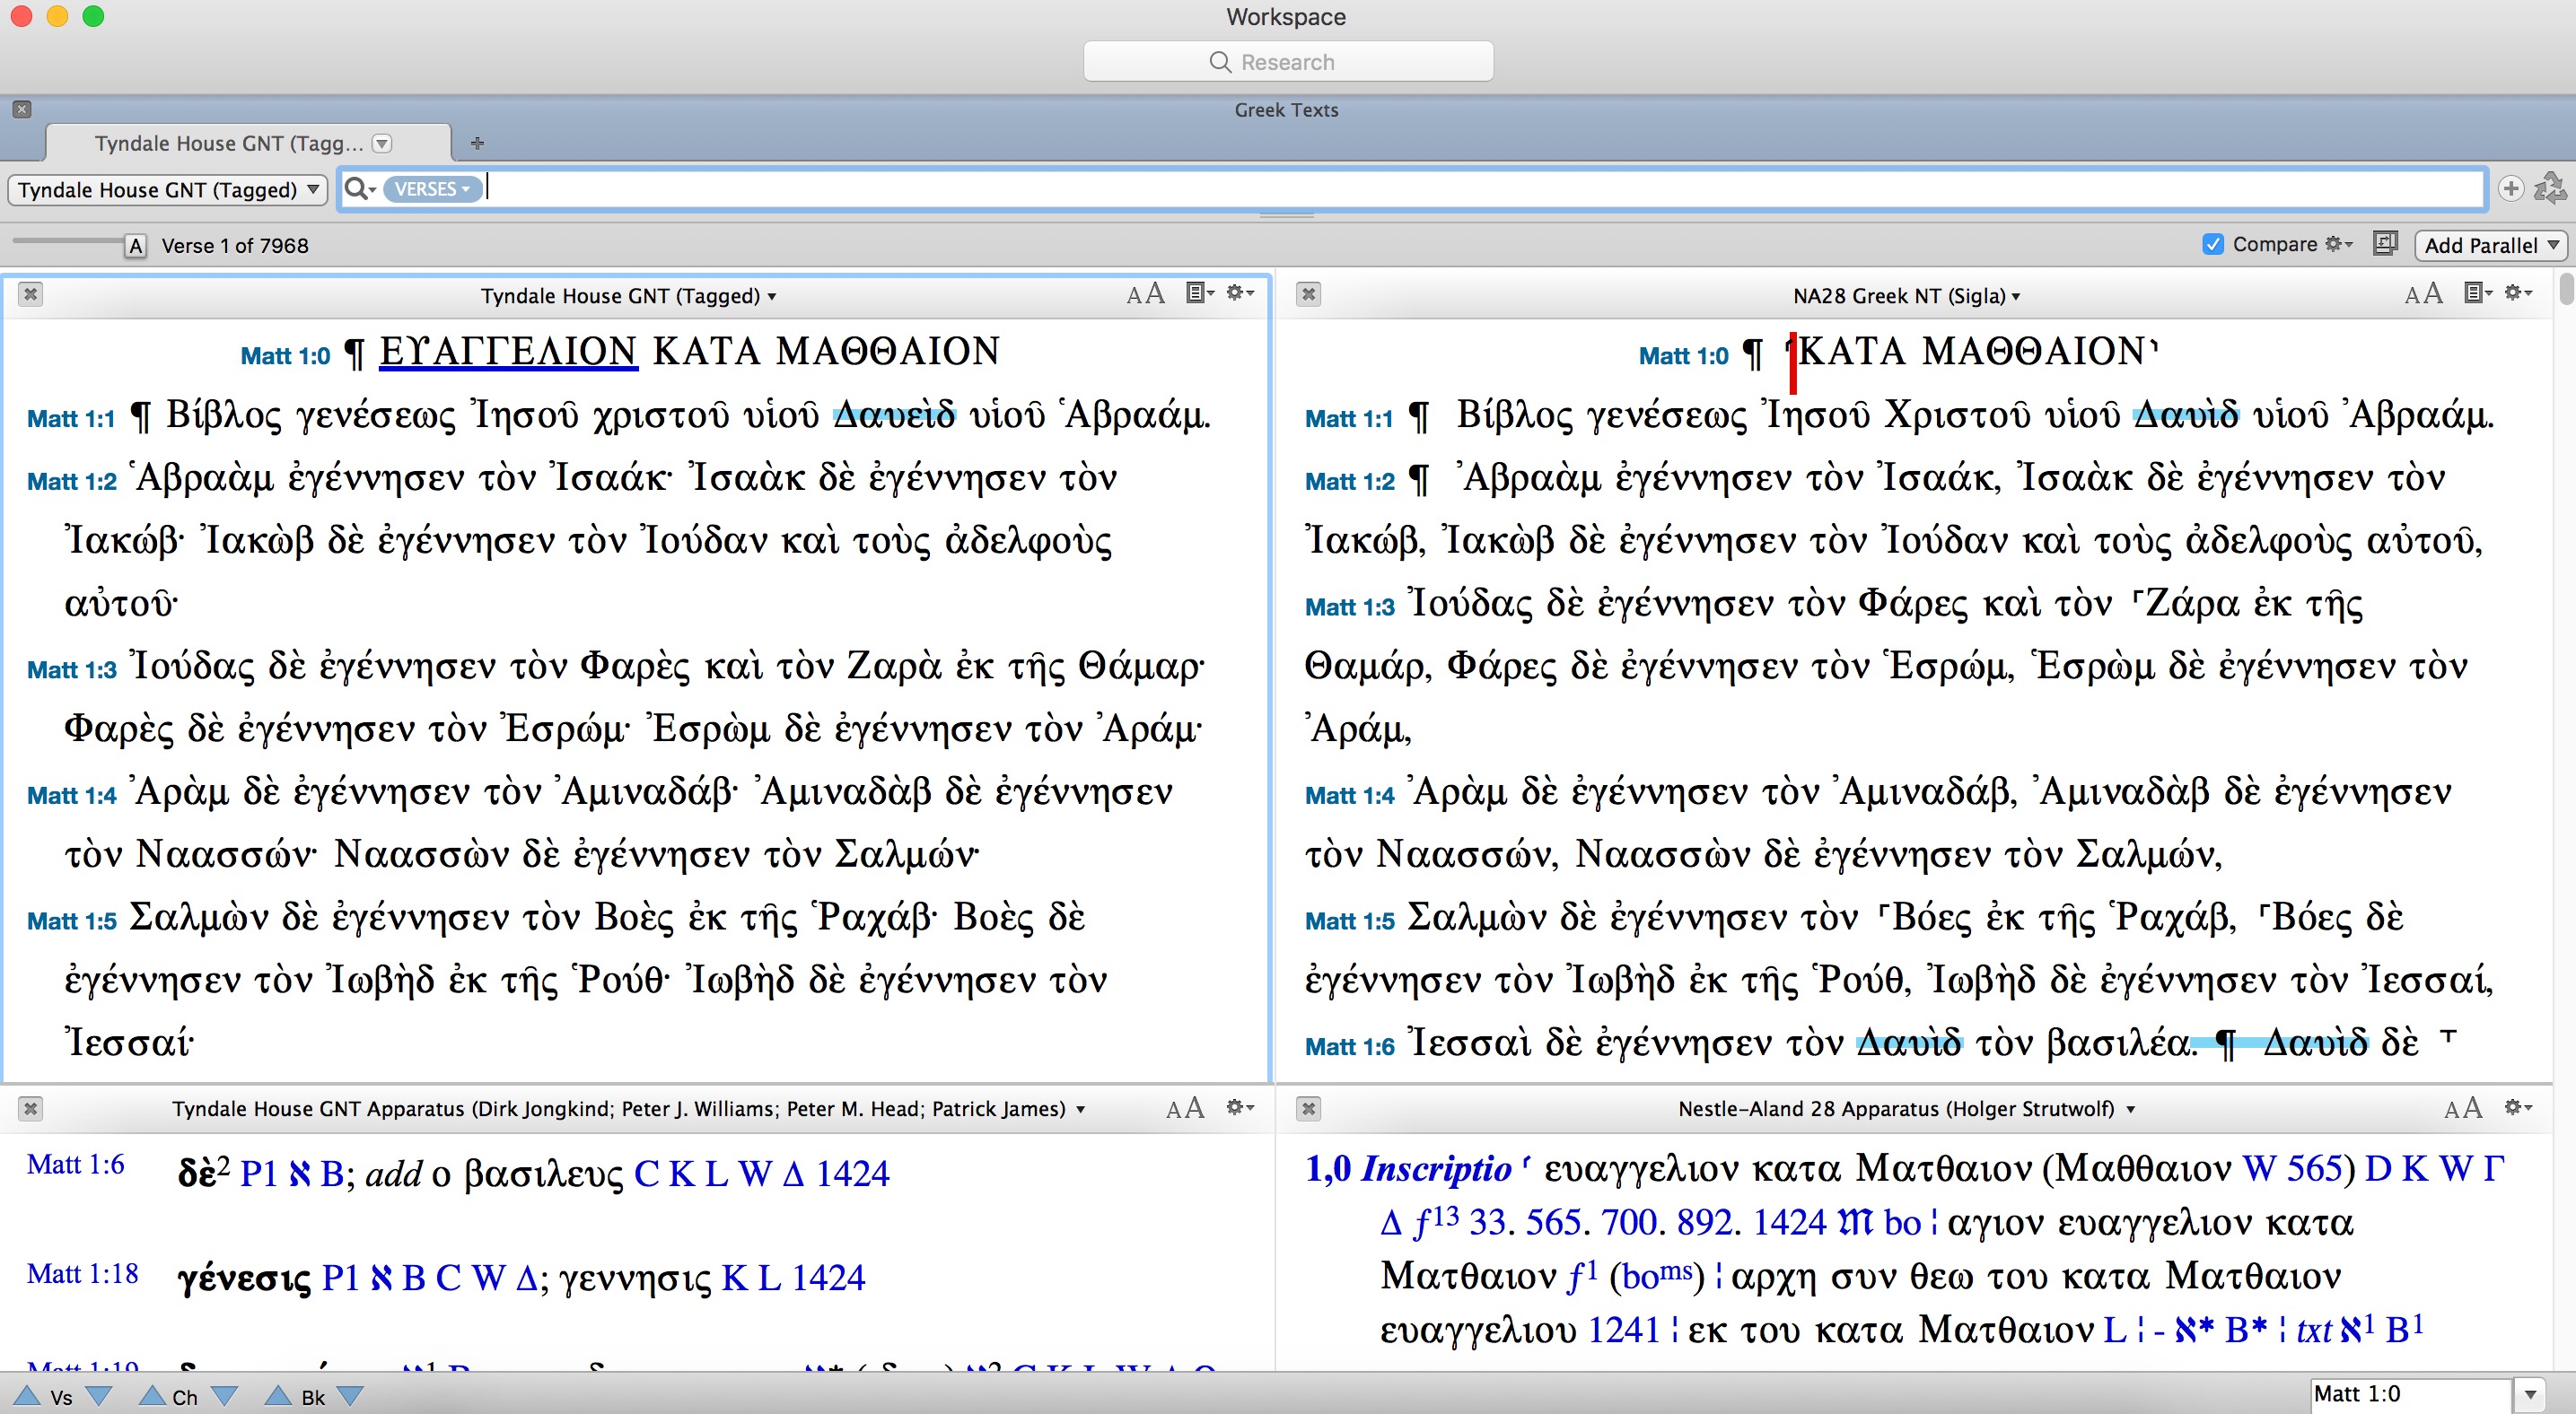
Task: Select the Tyndale House GNT (Tagg... tab
Action: (x=228, y=144)
